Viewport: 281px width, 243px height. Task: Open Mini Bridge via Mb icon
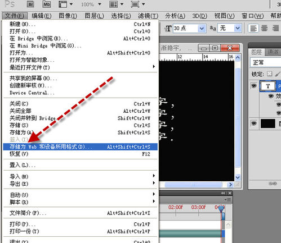click(x=47, y=4)
